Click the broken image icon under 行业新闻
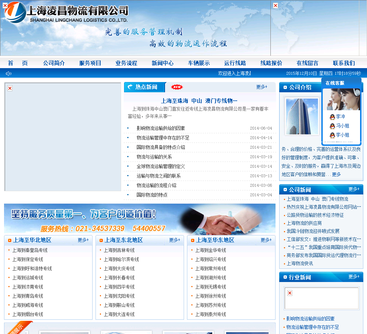Viewport: 367px width, 334px height. point(290,293)
